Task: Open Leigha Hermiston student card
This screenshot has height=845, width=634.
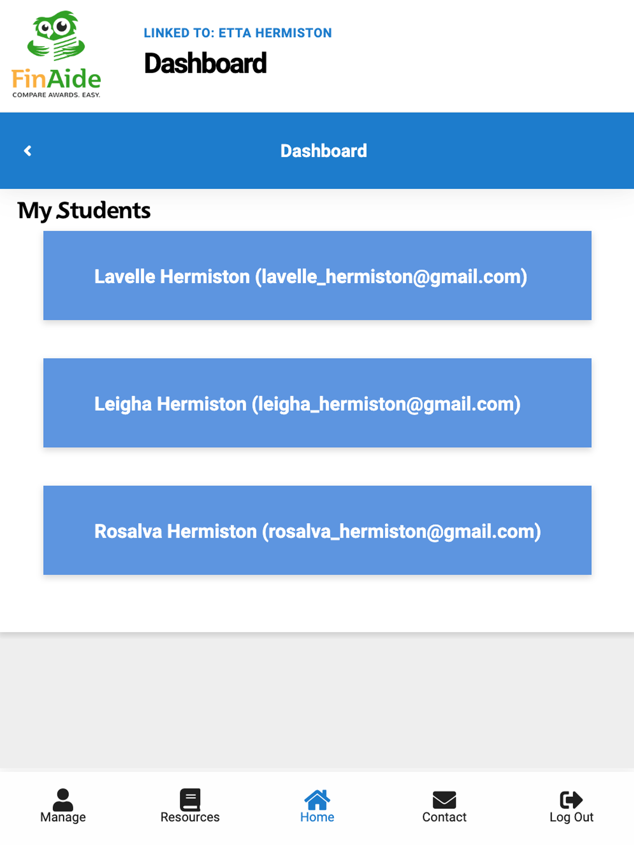Action: click(317, 403)
